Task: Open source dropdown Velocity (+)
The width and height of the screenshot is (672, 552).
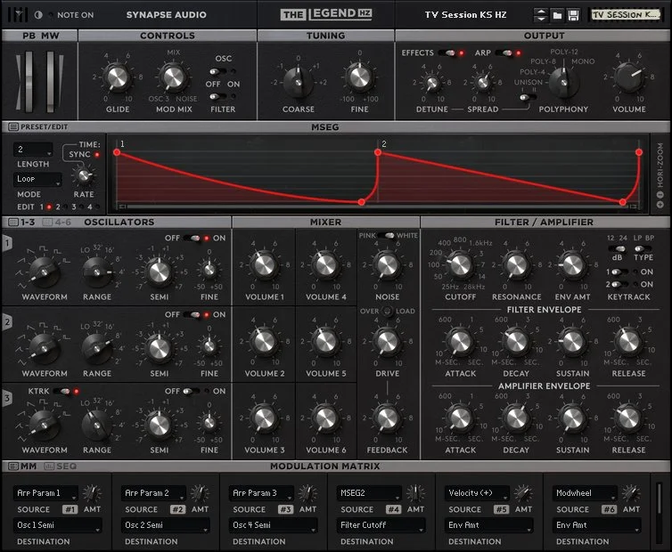Action: 477,493
